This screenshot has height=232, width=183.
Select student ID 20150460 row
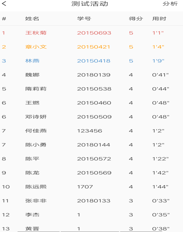[x=91, y=103]
